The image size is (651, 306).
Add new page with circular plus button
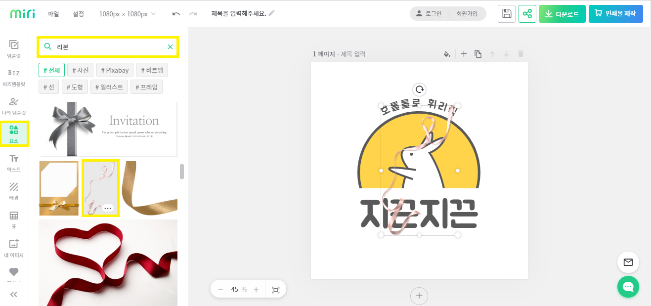[419, 296]
